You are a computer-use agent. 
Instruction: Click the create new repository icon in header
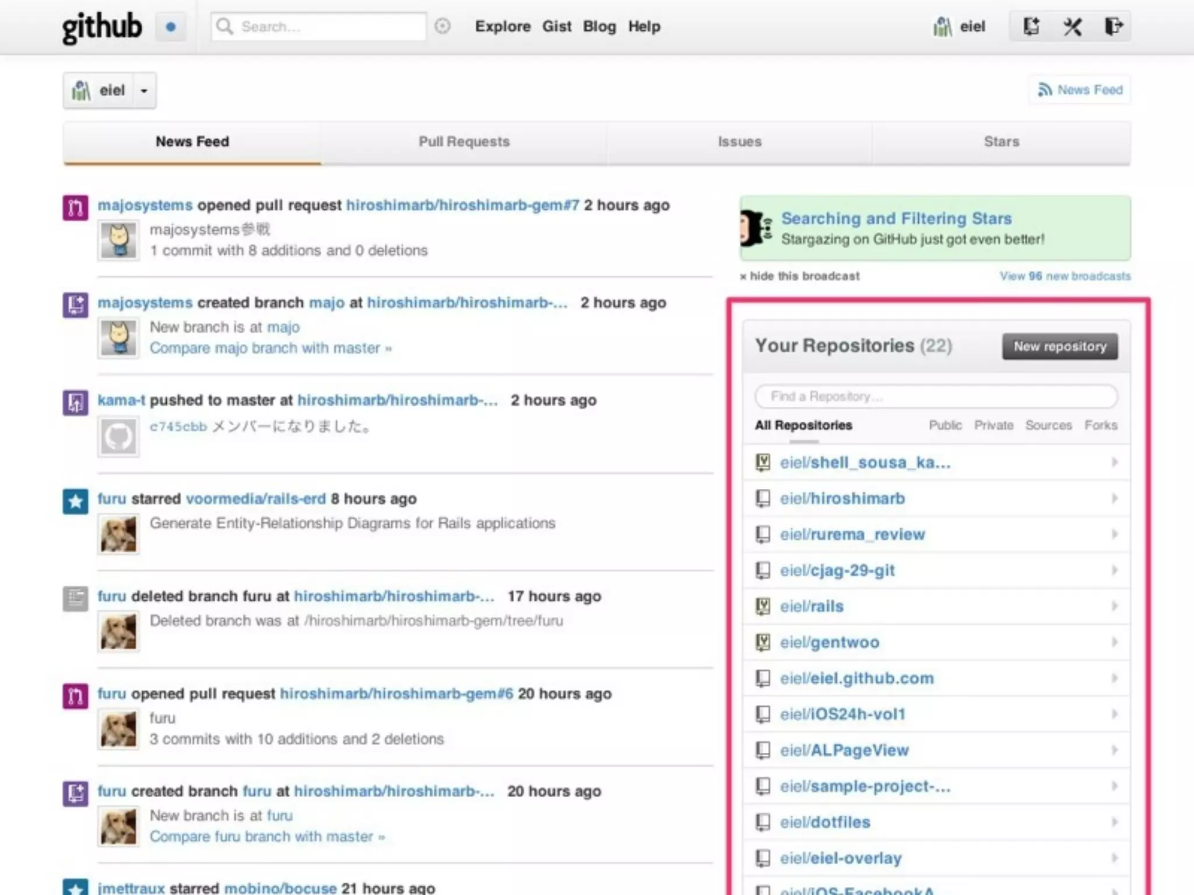[1031, 26]
